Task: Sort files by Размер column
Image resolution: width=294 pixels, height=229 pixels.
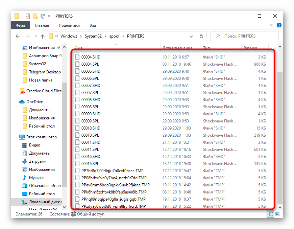Action: (250, 48)
